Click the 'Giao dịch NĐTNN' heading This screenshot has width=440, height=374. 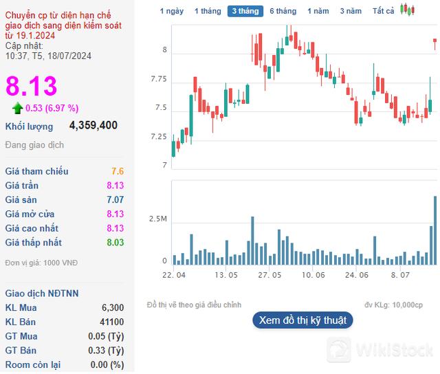click(42, 294)
